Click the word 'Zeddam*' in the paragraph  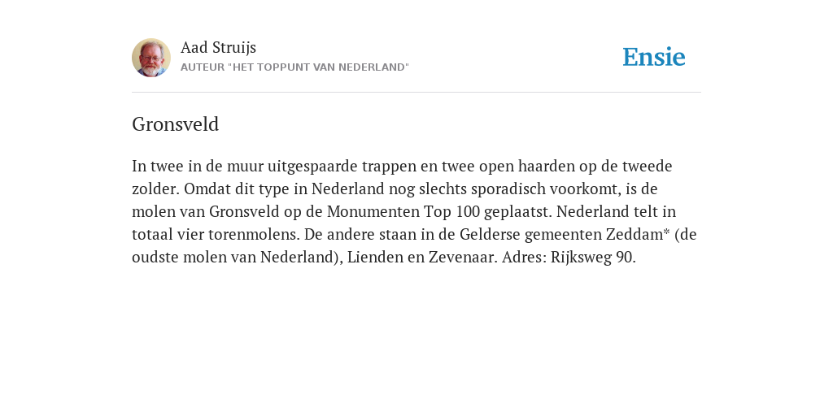click(638, 235)
